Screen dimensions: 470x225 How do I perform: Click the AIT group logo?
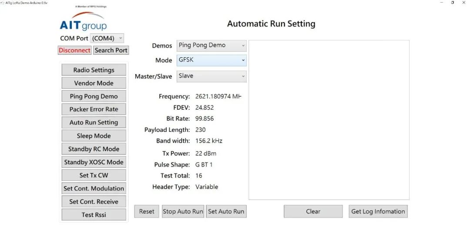83,20
